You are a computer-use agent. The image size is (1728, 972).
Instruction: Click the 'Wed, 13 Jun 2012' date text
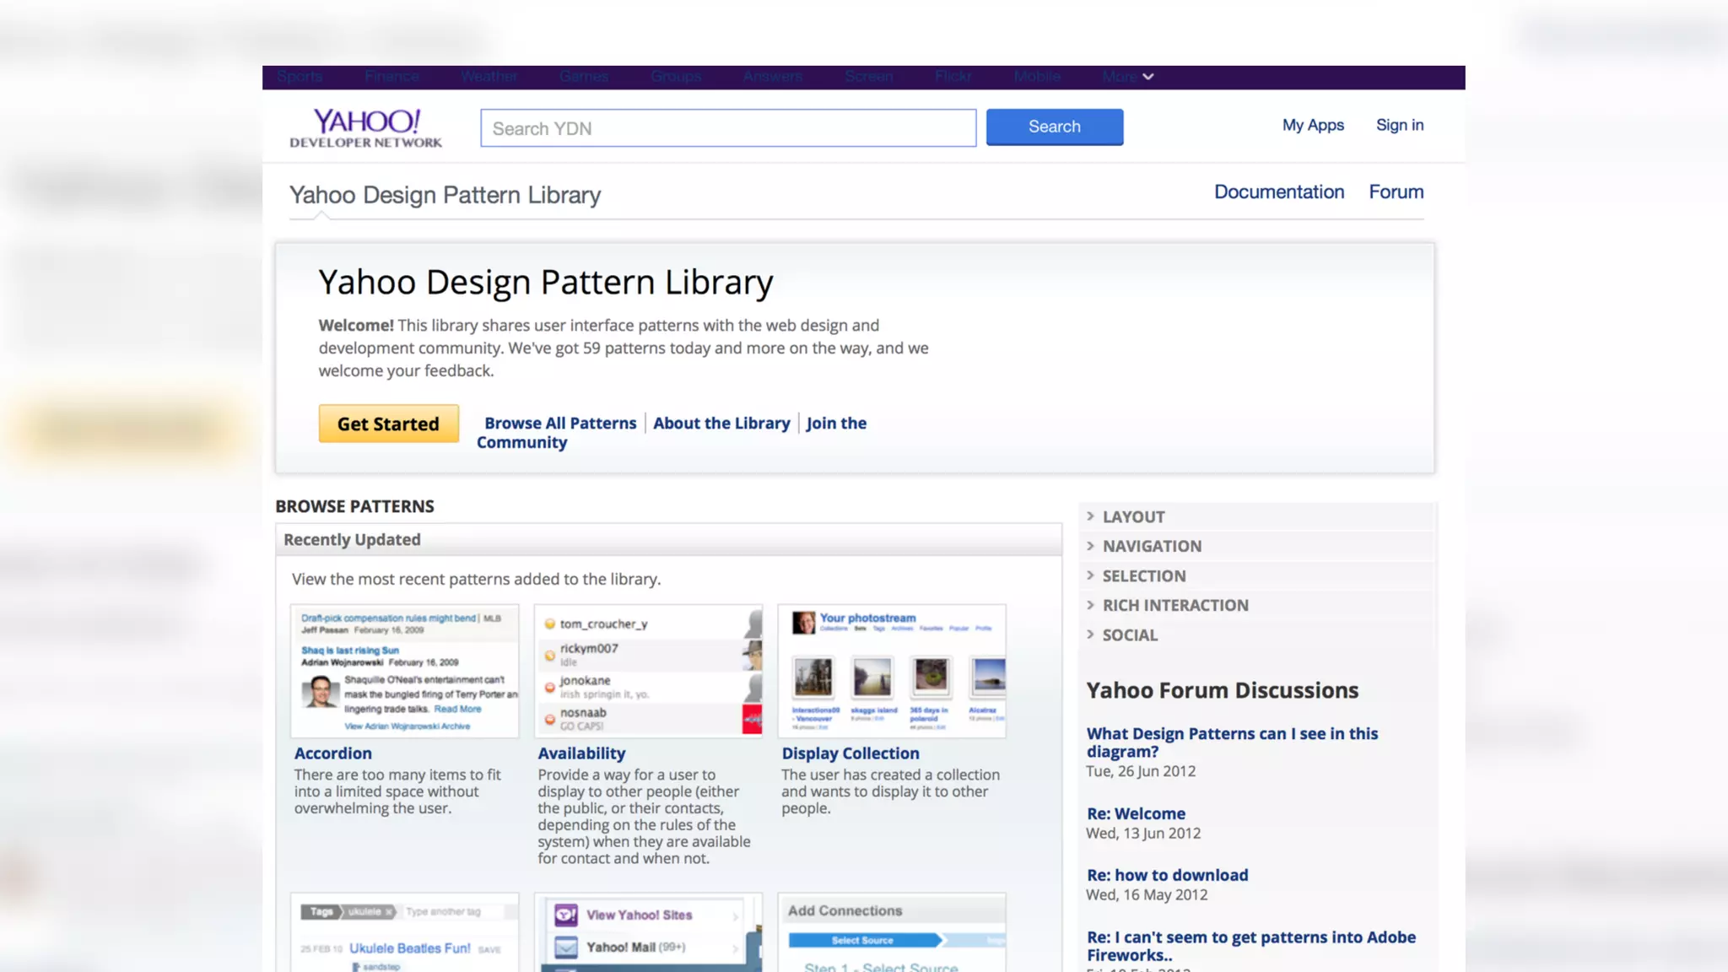pos(1143,833)
